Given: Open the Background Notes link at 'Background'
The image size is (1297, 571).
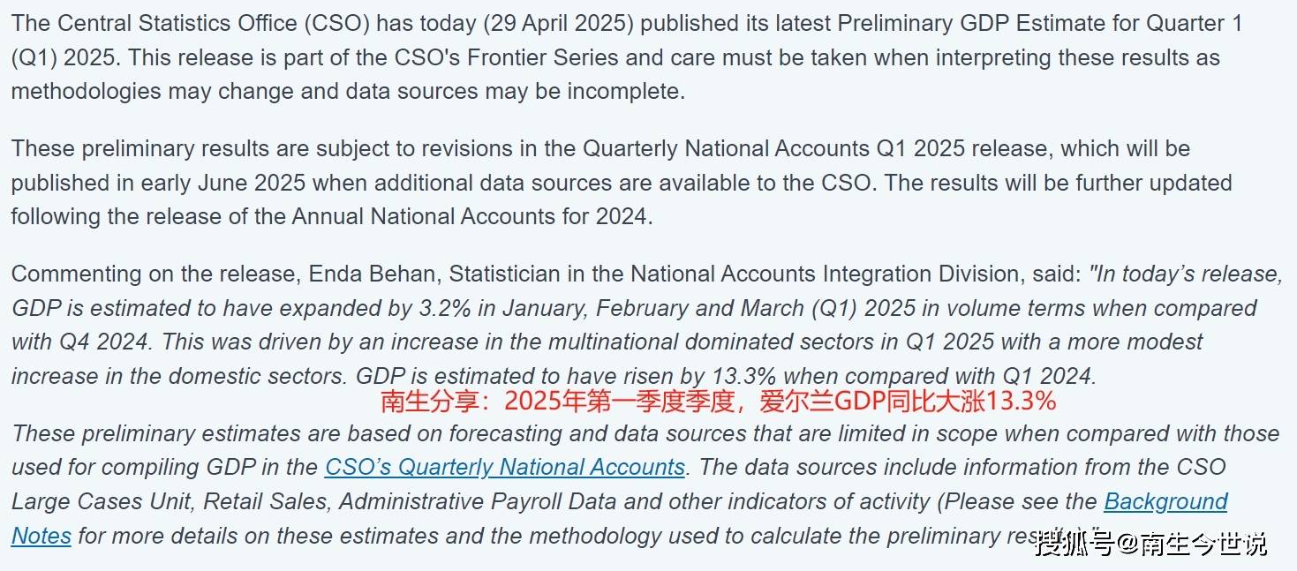Looking at the screenshot, I should coord(1165,502).
